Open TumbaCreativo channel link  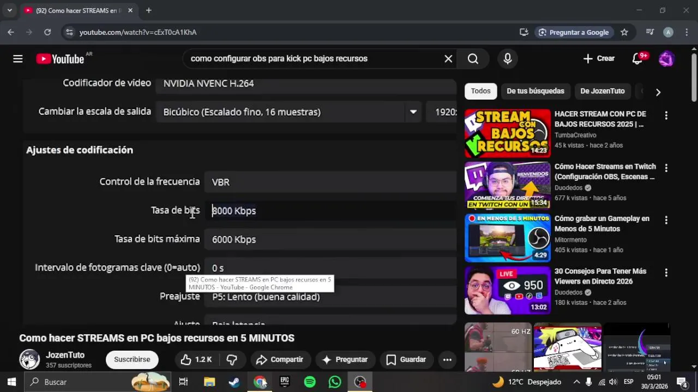[575, 135]
